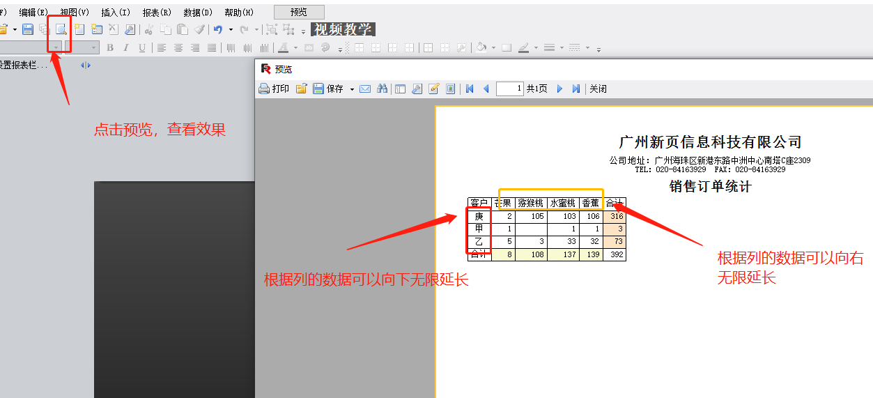Click the page settings wrench icon
The image size is (873, 398).
tap(130, 29)
